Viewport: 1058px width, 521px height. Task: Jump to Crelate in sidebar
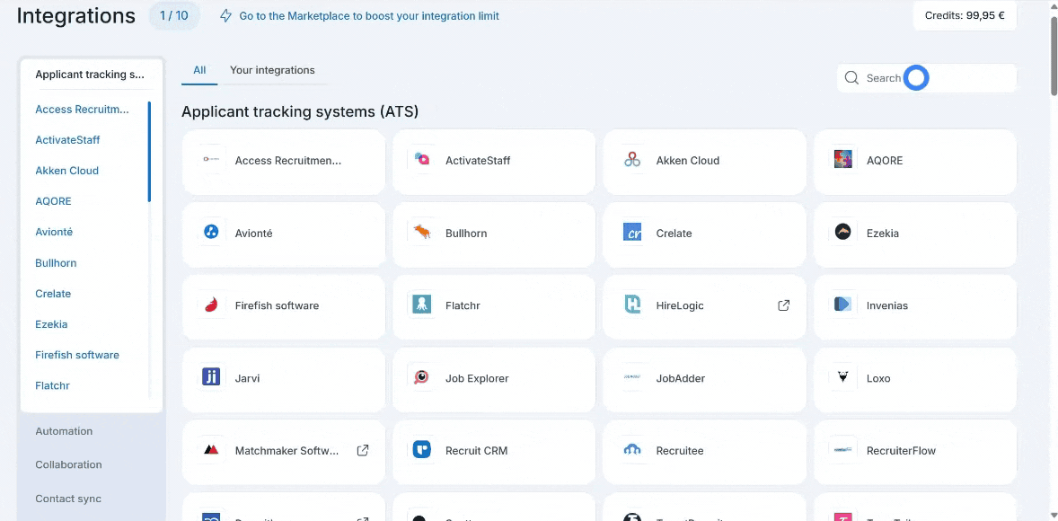coord(53,294)
